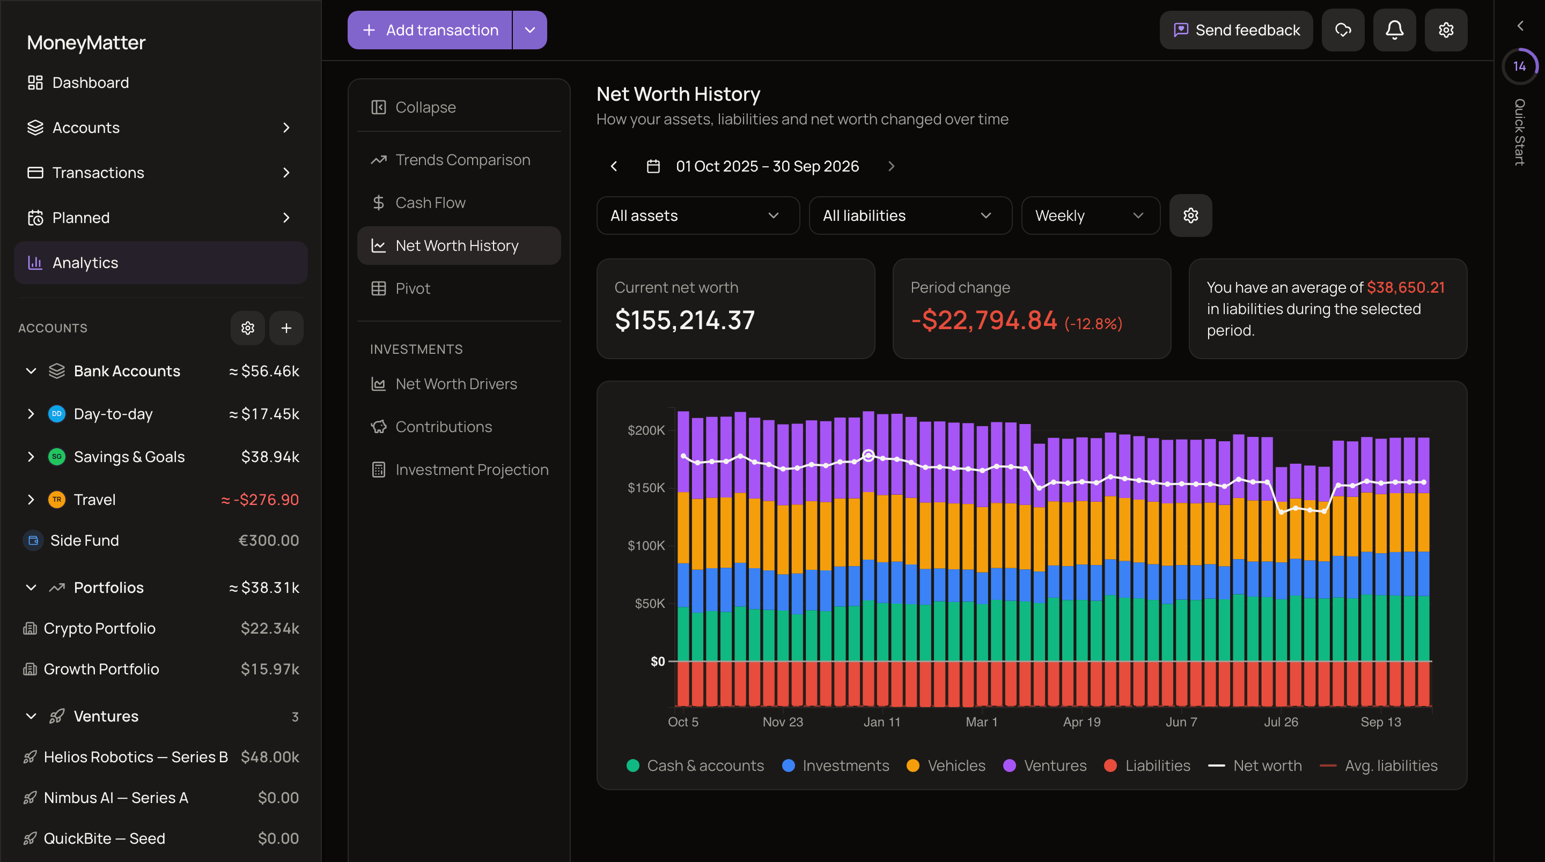Open the All liabilities dropdown
The width and height of the screenshot is (1545, 862).
click(910, 215)
